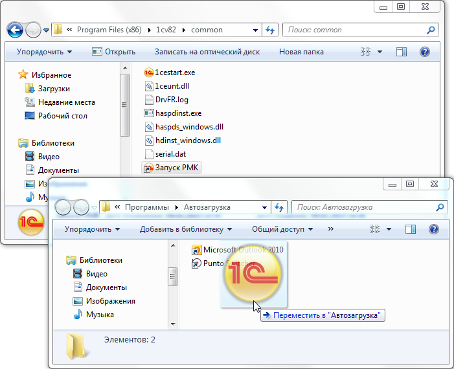Click the 1cv82 breadcrumb in address bar
Viewport: 454px width, 369px height.
click(165, 30)
